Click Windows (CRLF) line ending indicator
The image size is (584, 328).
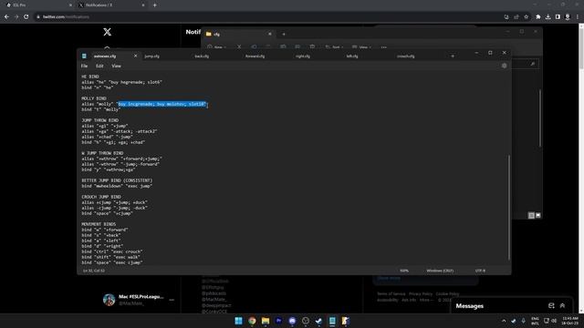(x=440, y=271)
